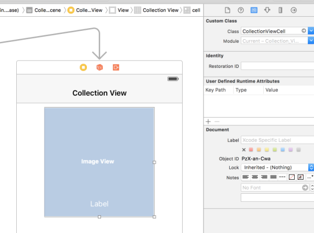Screen dimensions: 314x233
Task: Enable justified alignment for Notes
Action: coord(273,177)
